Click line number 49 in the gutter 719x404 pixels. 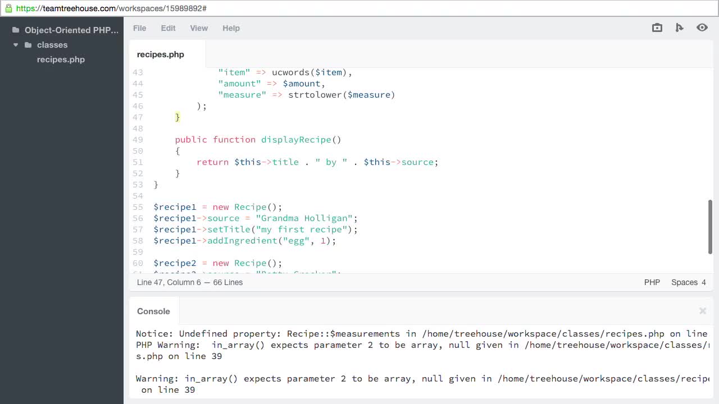(x=138, y=140)
